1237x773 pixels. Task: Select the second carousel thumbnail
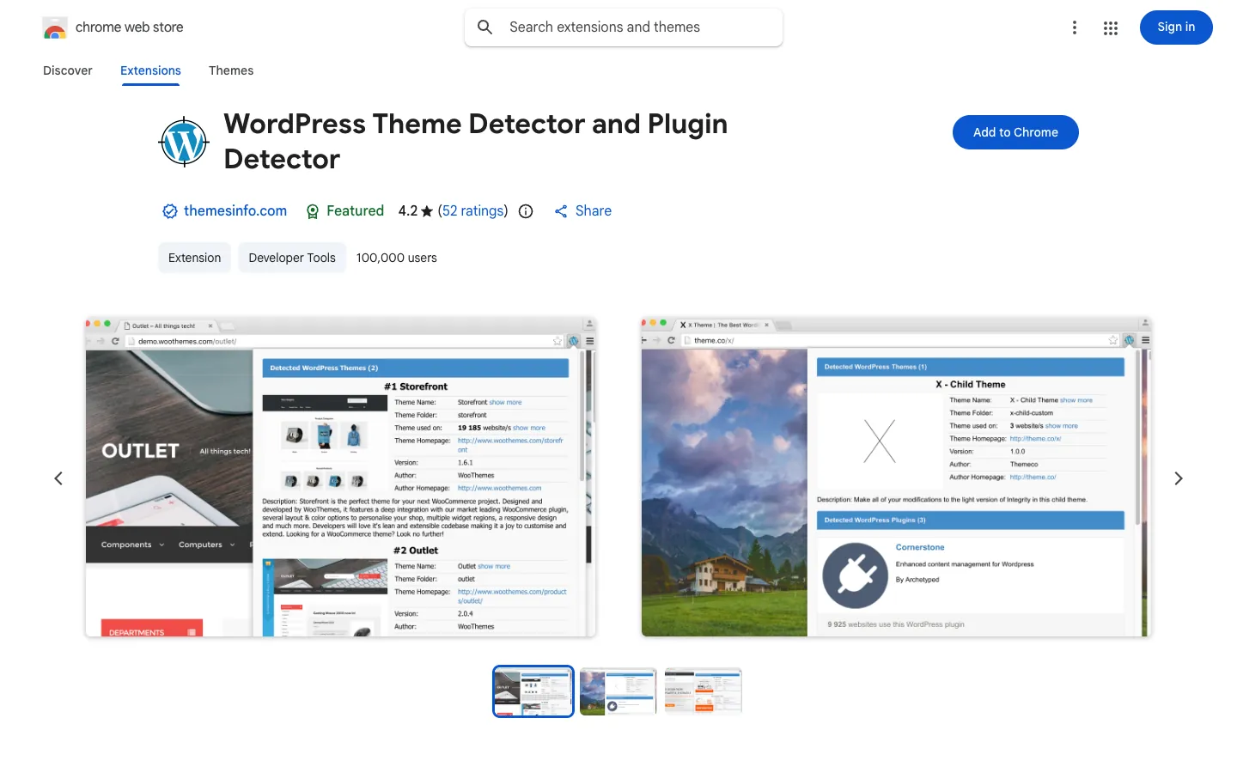[x=618, y=691]
